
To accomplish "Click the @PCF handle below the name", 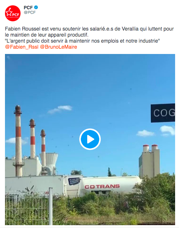I will 30,12.
